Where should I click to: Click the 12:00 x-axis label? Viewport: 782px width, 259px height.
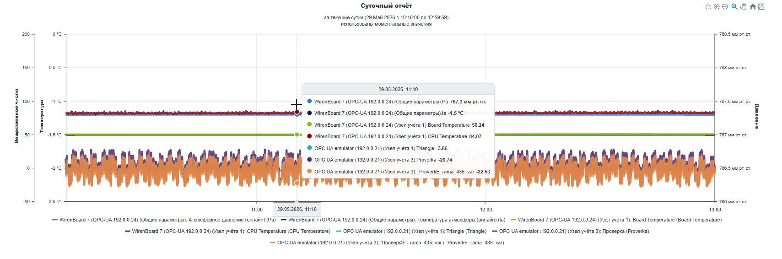486,210
